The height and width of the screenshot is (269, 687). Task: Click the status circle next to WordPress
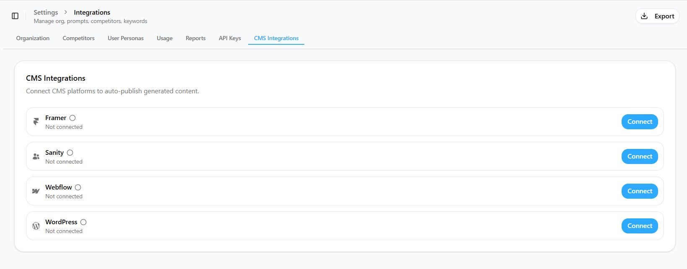(x=83, y=222)
